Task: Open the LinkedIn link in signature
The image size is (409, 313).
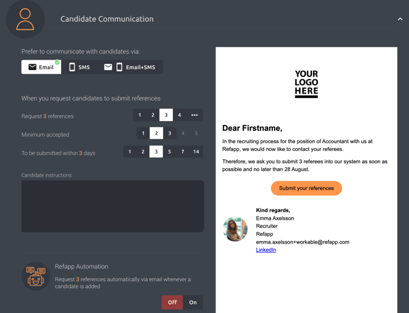Action: click(266, 250)
